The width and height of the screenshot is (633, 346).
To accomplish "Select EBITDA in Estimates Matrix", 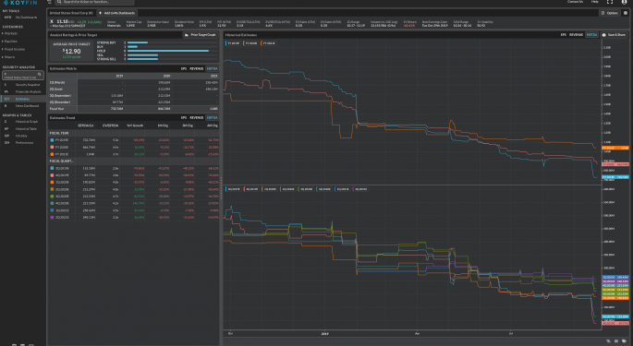I will point(212,68).
